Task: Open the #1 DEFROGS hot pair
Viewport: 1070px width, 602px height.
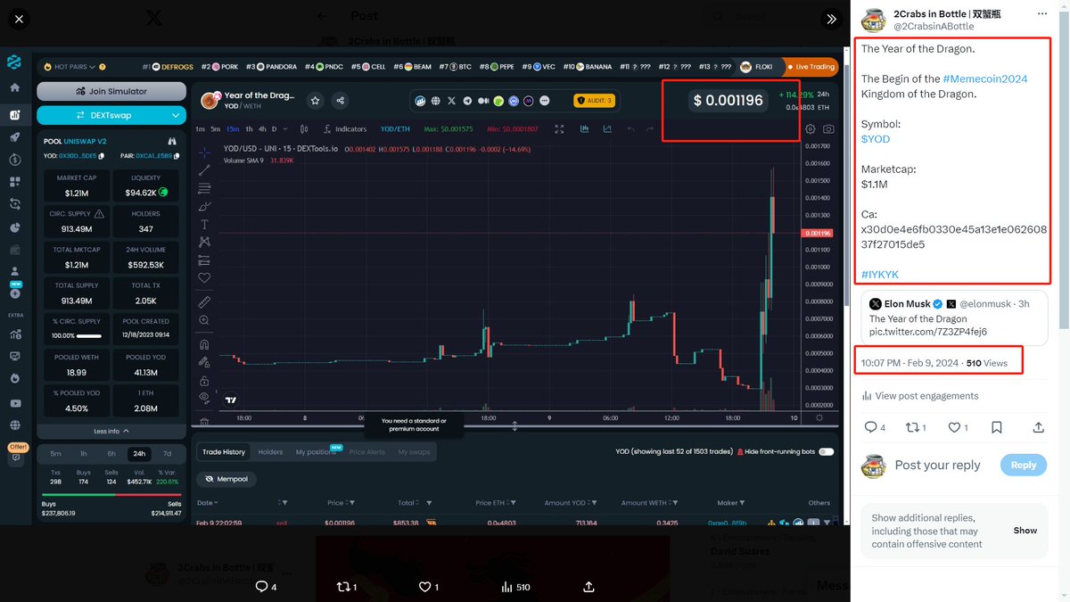Action: tap(167, 67)
